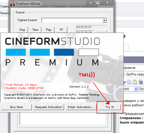Image resolution: width=144 pixels, height=133 pixels.
Task: Click the copy icon in forum editor
Action: (129, 82)
